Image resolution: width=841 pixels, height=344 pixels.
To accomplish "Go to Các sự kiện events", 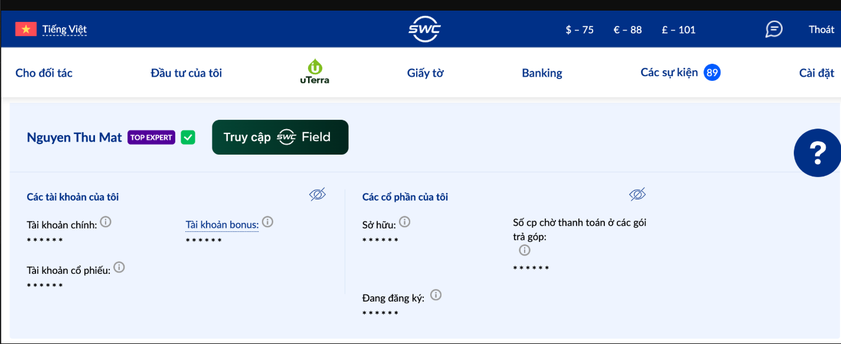I will [x=669, y=73].
